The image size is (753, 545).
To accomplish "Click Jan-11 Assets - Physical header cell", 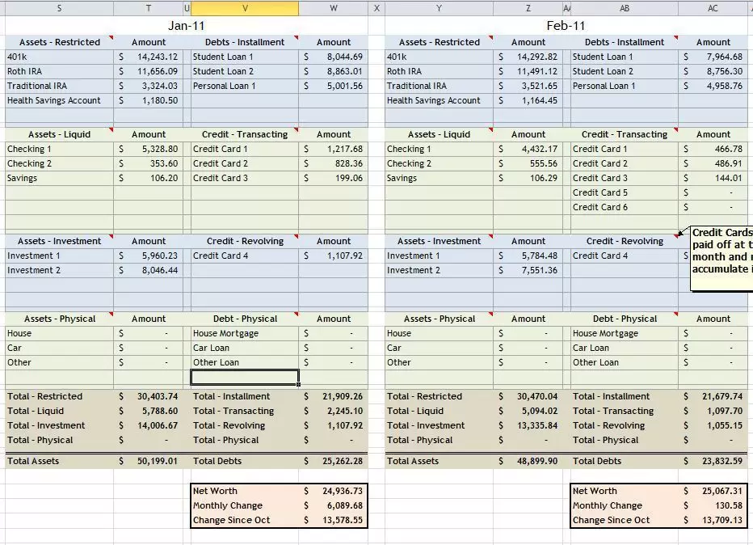I will 60,319.
